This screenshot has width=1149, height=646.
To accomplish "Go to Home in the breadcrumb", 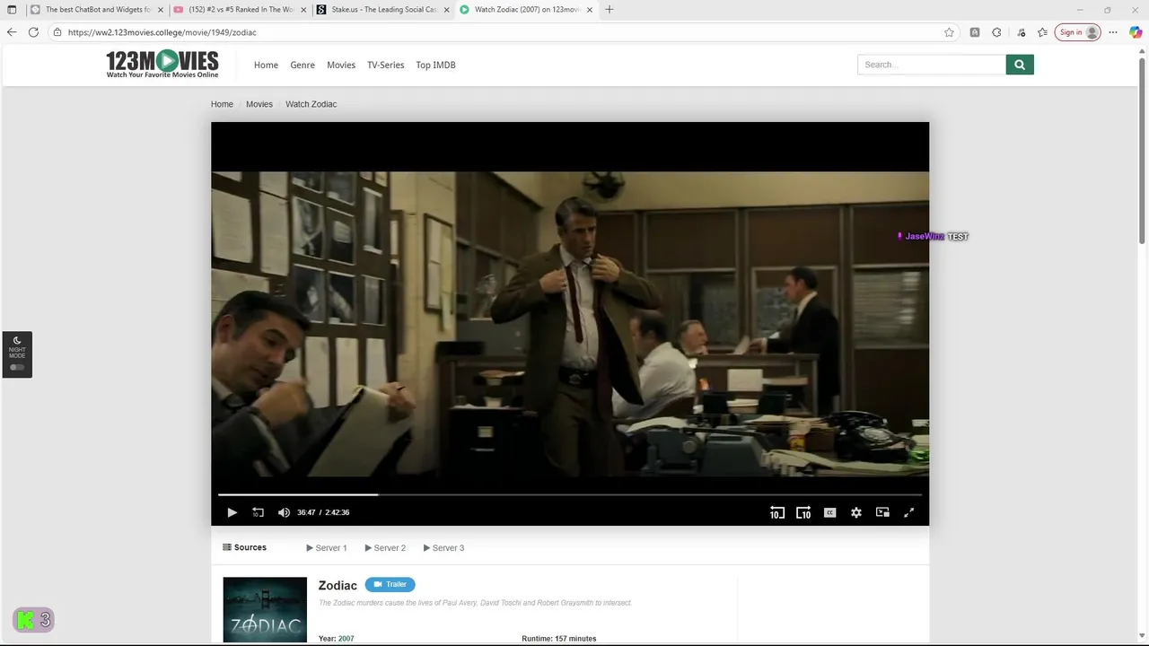I will point(222,104).
